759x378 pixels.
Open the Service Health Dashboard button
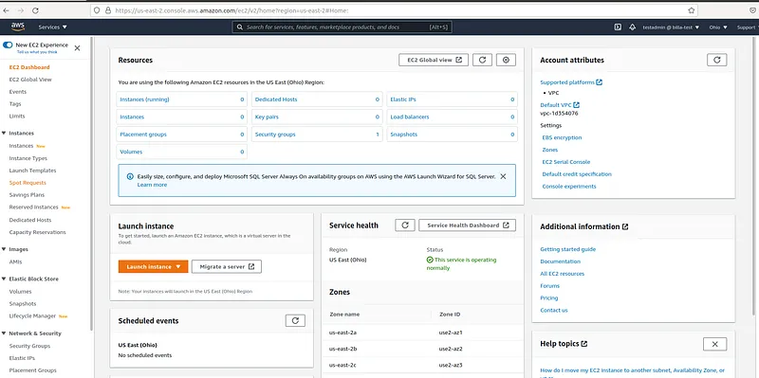click(x=467, y=225)
